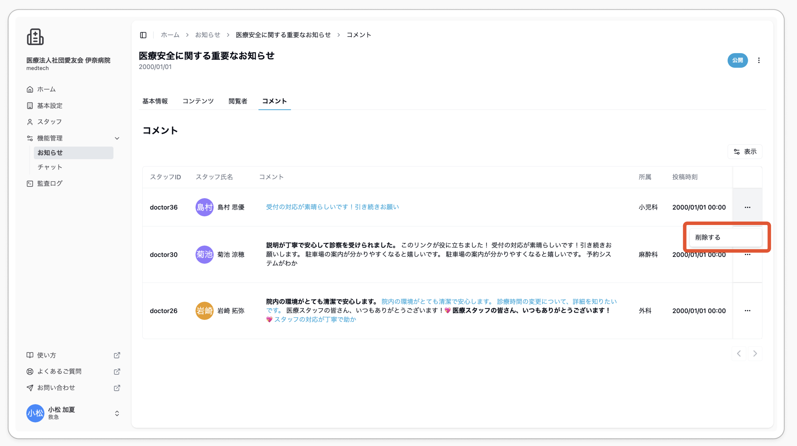
Task: Click the name 島村 思優
Action: [231, 207]
